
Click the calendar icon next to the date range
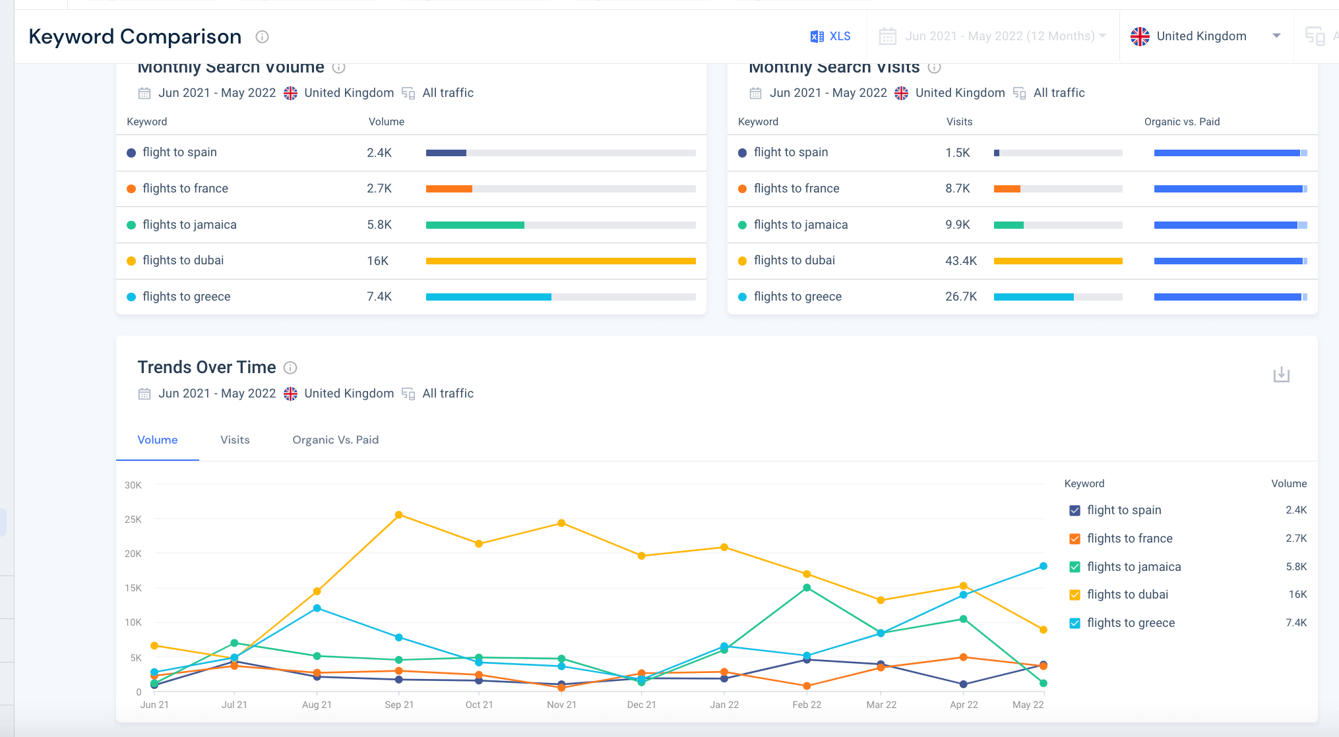887,36
